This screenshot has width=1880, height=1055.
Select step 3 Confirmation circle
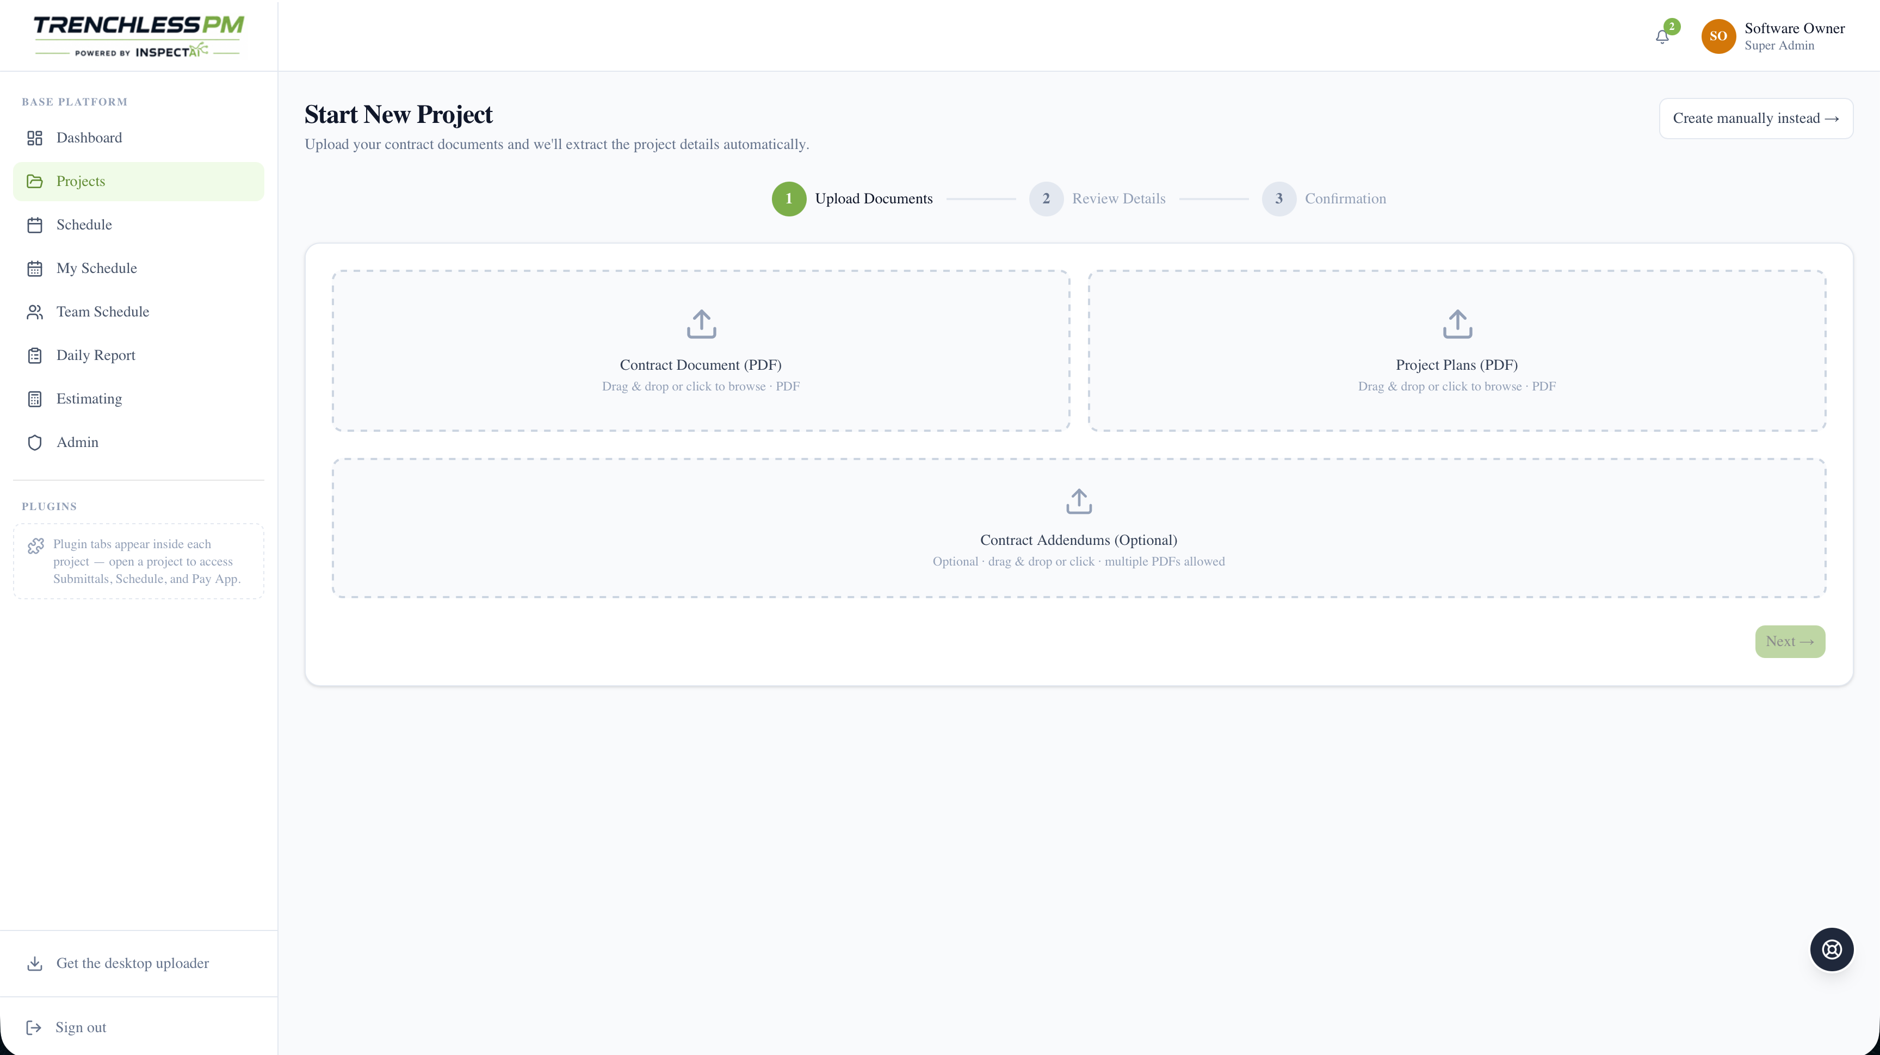(x=1279, y=198)
